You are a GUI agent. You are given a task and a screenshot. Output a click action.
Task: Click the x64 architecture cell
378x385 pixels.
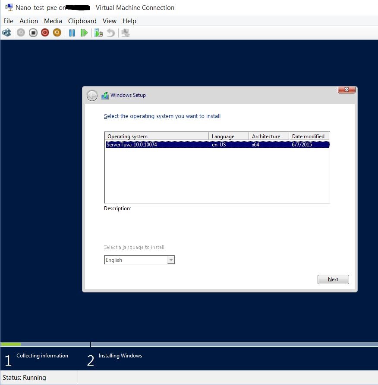click(x=255, y=145)
